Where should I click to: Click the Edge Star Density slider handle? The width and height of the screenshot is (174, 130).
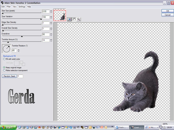(3, 25)
